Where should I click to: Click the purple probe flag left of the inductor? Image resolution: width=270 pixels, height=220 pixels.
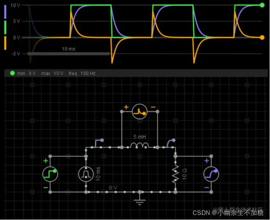[99, 143]
